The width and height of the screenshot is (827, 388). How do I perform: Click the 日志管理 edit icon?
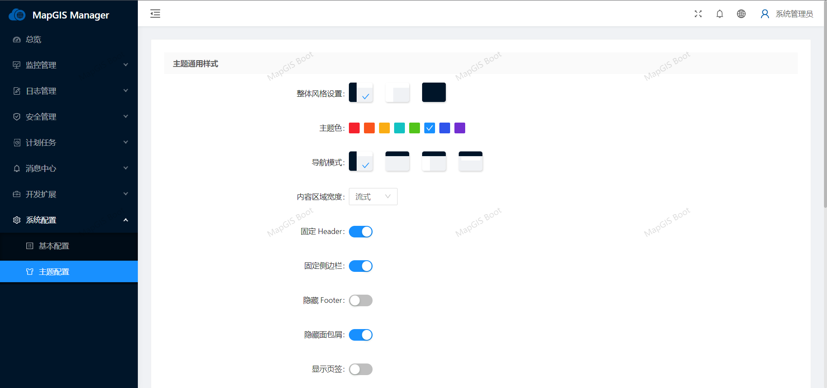coord(17,91)
